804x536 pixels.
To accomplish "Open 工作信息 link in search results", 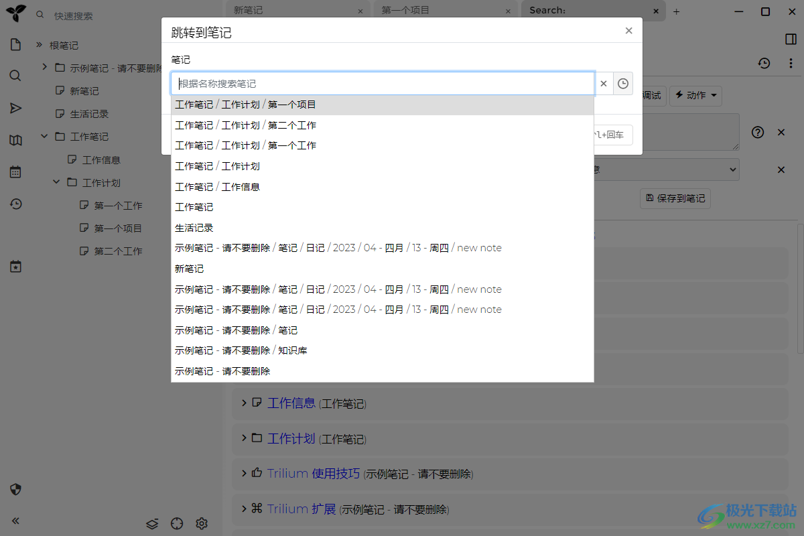I will click(x=291, y=403).
